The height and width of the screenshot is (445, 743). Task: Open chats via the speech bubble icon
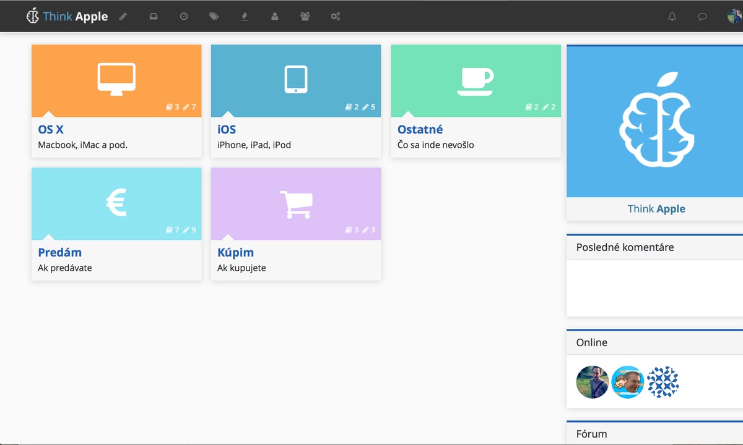tap(703, 17)
